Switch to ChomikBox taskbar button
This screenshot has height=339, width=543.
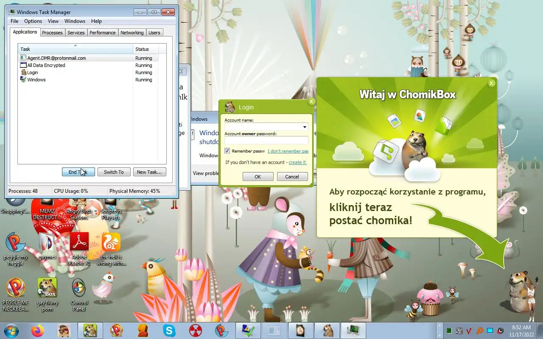pos(90,330)
